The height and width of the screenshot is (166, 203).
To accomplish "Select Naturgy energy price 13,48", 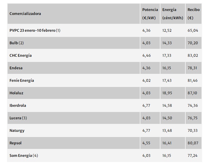I will [167, 131].
